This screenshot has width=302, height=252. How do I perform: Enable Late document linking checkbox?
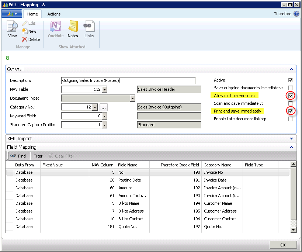click(x=291, y=119)
